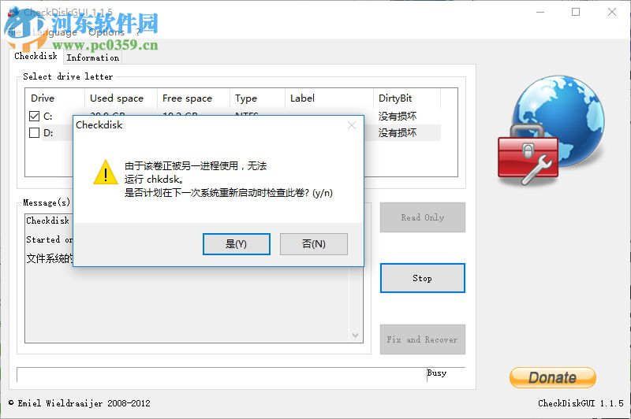Select the Checkdisk tab
This screenshot has height=419, width=631.
click(x=35, y=56)
